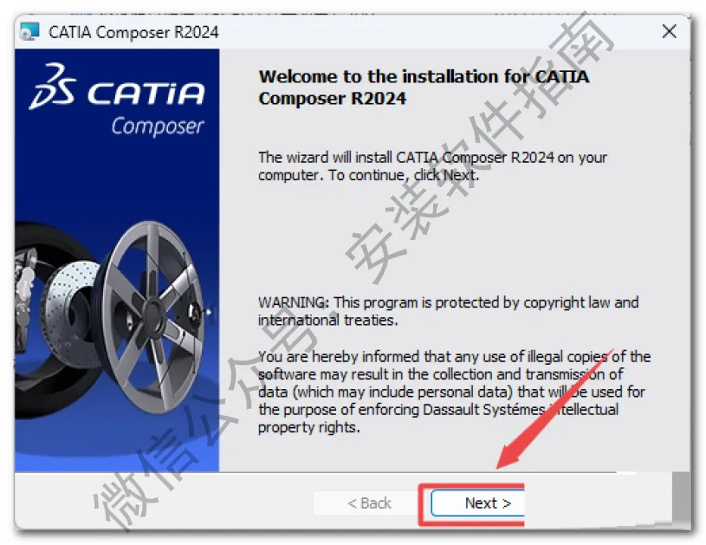
Task: Click the Welcome to the installation heading
Action: [424, 88]
